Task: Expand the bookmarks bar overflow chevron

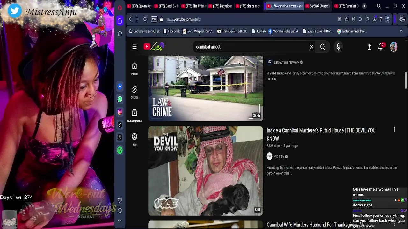Action: pos(401,31)
